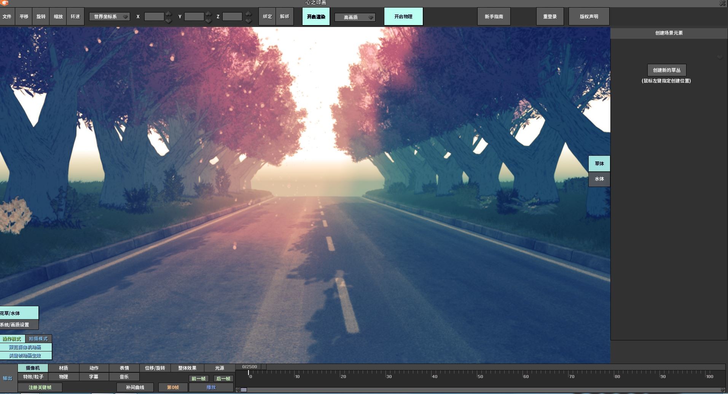Toggle 开启物理 physics simulation
The height and width of the screenshot is (394, 728).
(x=404, y=16)
